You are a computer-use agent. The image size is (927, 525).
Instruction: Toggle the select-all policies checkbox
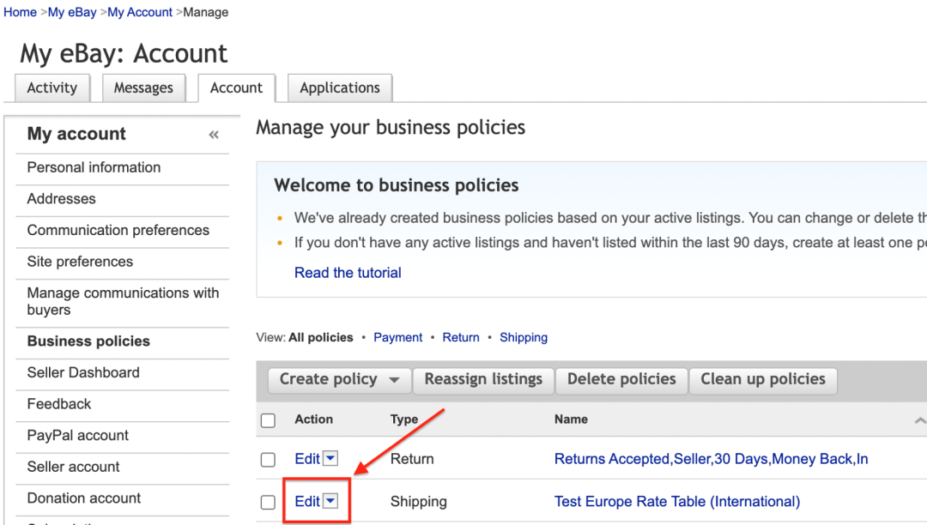click(x=269, y=420)
